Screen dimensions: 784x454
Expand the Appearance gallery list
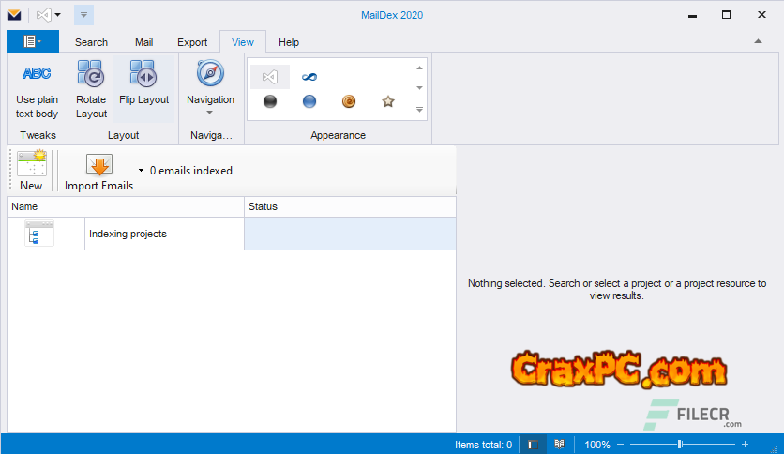pyautogui.click(x=420, y=110)
